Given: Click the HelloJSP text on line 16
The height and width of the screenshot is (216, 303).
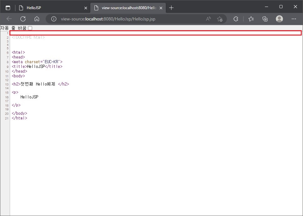Looking at the screenshot, I should [x=29, y=97].
